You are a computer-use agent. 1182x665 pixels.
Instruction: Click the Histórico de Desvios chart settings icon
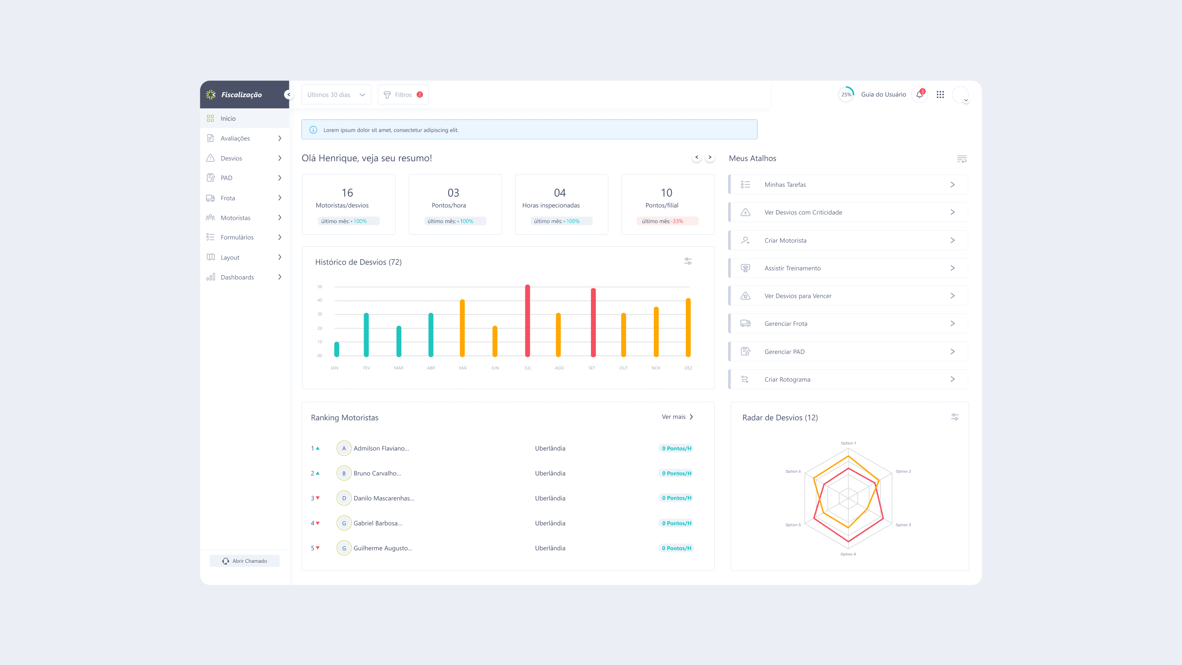[688, 261]
